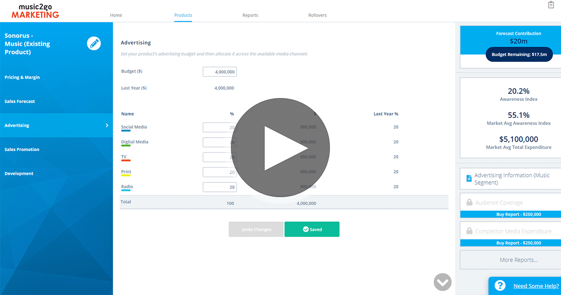Click the green Saved button
This screenshot has width=561, height=295.
coord(312,229)
